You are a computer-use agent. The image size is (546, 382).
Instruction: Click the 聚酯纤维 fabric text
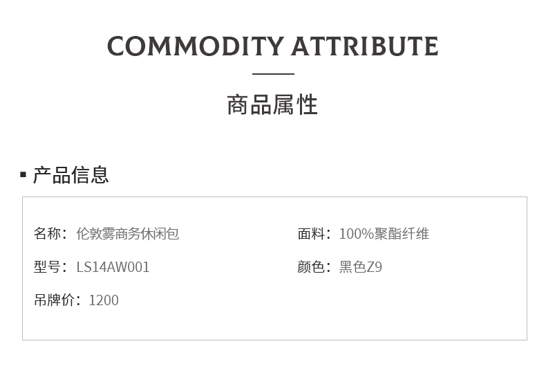point(403,234)
